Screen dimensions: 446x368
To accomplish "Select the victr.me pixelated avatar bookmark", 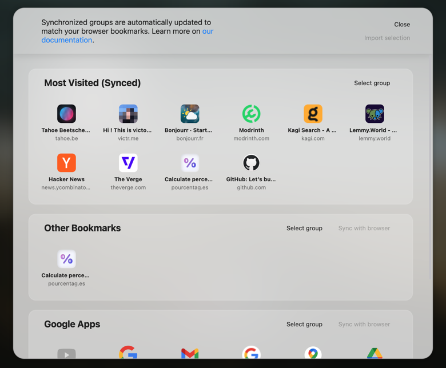I will coord(128,114).
